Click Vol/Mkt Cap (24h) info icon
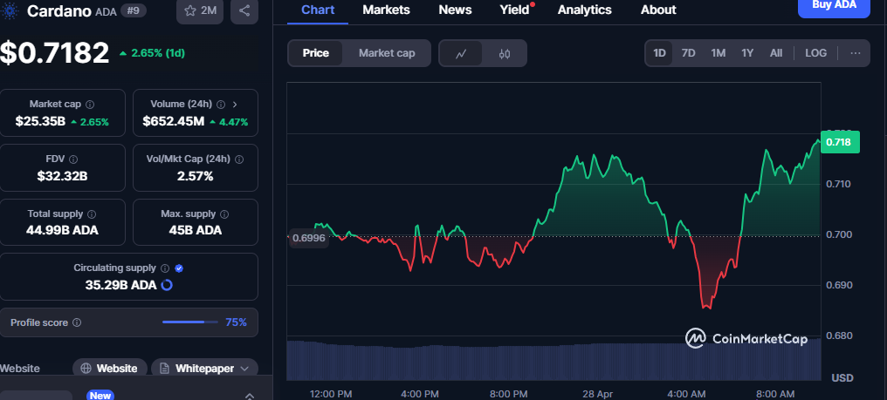887x400 pixels. 239,159
